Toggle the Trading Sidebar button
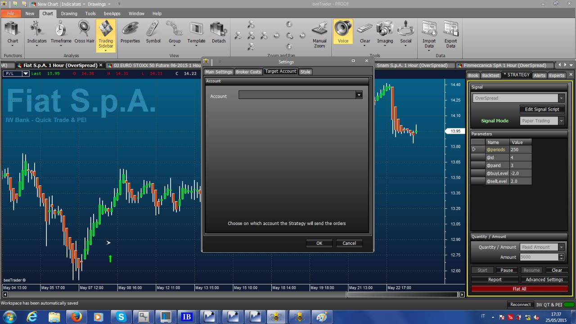Viewport: 576px width, 324px height. (106, 36)
